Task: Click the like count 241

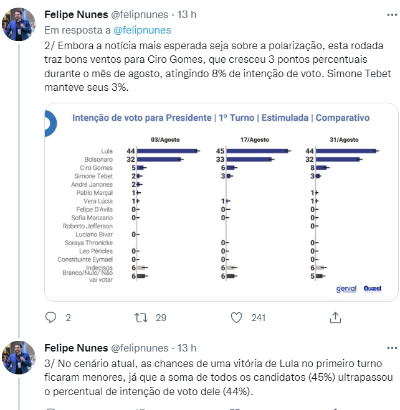Action: pyautogui.click(x=258, y=318)
